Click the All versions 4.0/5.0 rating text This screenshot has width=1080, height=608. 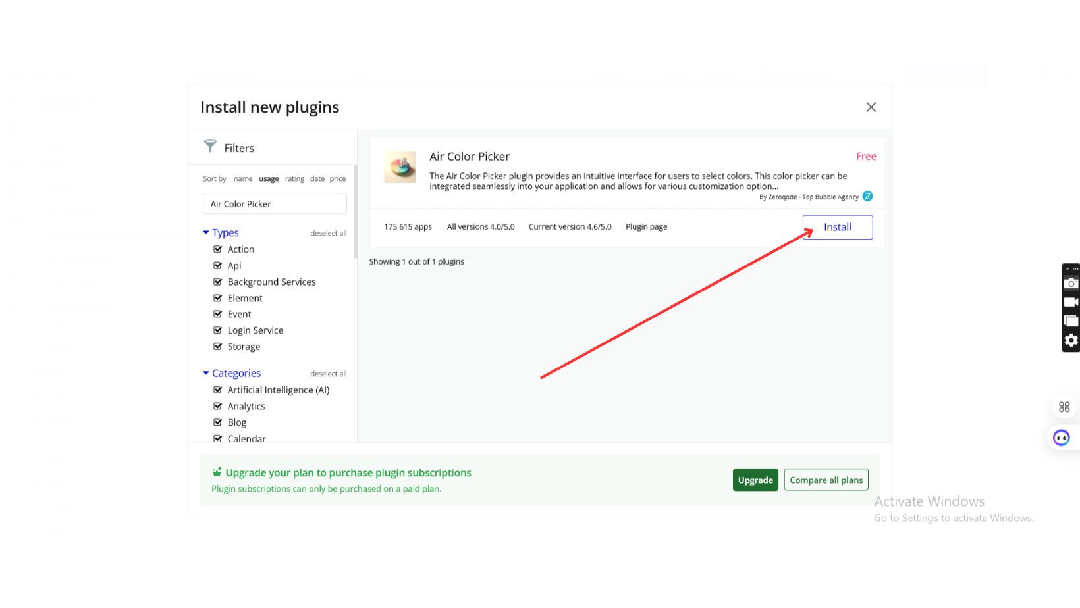[481, 227]
